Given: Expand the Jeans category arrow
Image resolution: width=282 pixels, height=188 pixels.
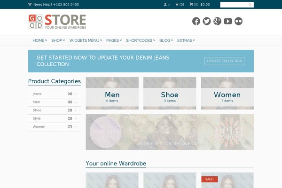Looking at the screenshot, I should [x=76, y=94].
